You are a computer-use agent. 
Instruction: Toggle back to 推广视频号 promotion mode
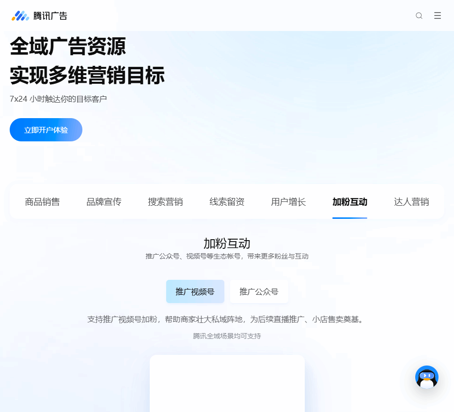[x=195, y=291]
